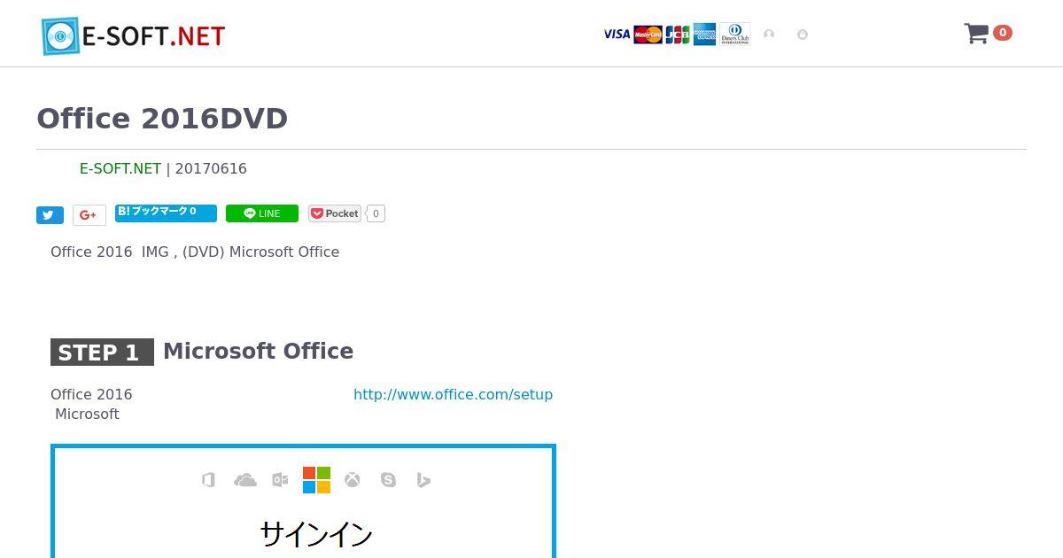The width and height of the screenshot is (1063, 558).
Task: Click the MasterCard payment logo
Action: pos(648,35)
